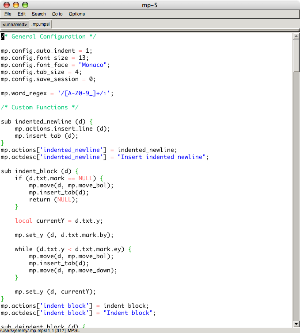The width and height of the screenshot is (300, 333).
Task: Click the scrollbar down arrow
Action: (x=296, y=324)
